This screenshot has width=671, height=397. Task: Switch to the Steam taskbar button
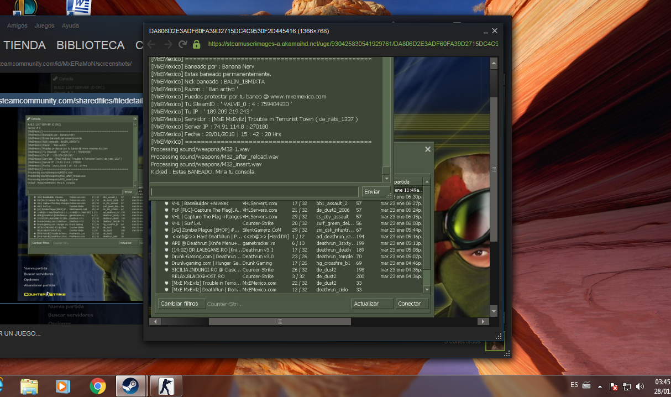(131, 385)
